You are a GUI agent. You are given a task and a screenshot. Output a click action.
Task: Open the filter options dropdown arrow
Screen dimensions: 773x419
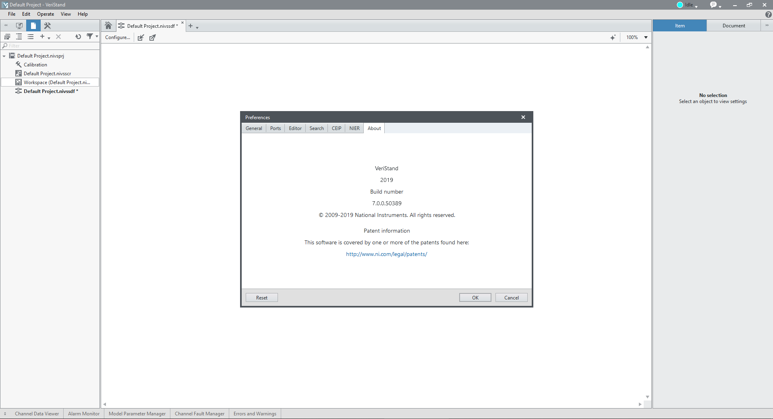point(97,37)
